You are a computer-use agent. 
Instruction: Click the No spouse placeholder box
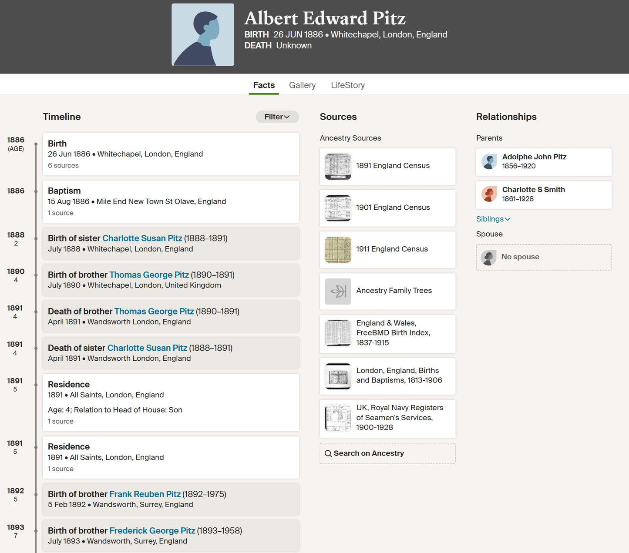click(x=543, y=257)
